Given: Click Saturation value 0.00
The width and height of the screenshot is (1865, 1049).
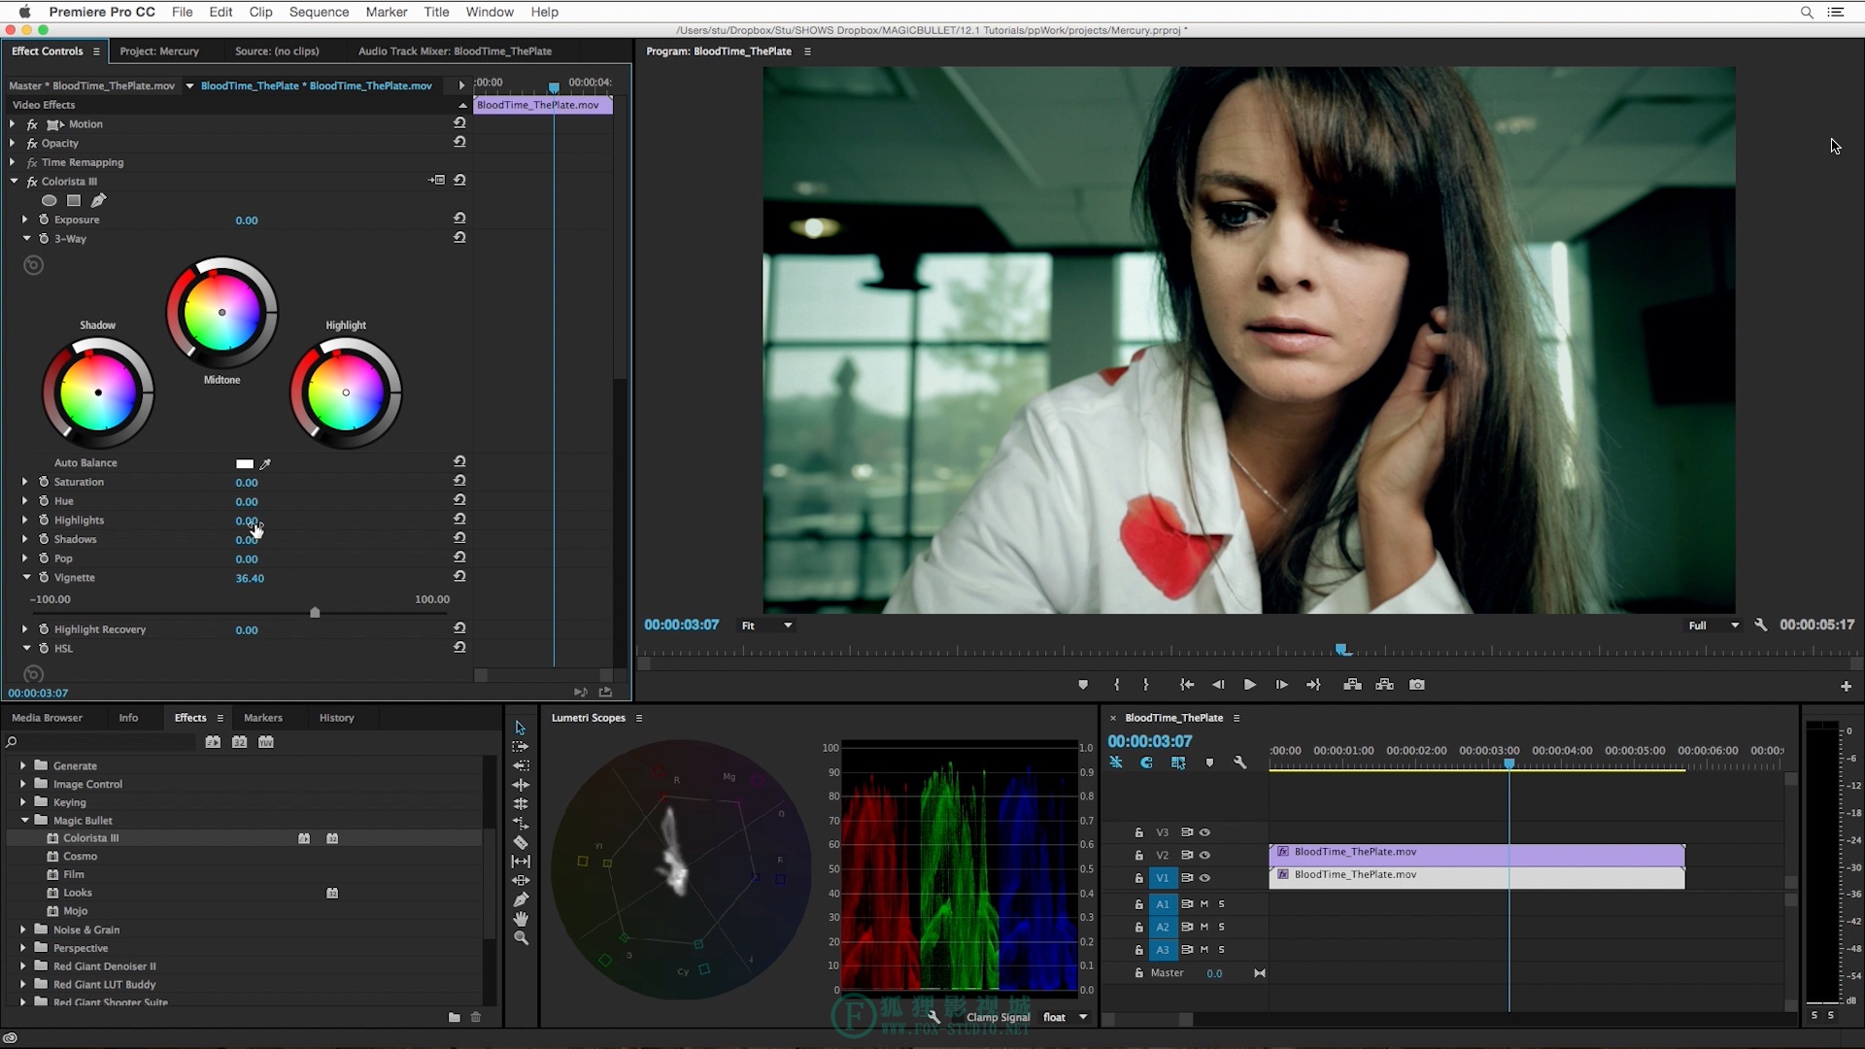Looking at the screenshot, I should point(247,483).
